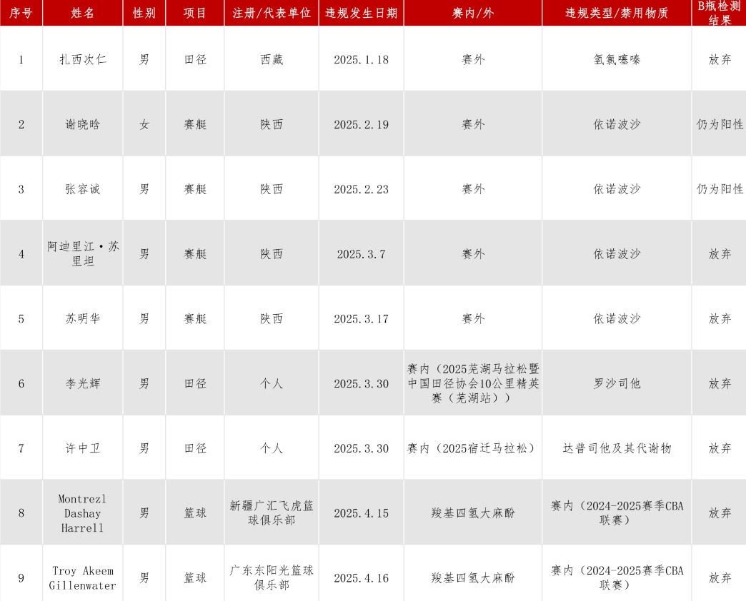
Task: Click serial number 6
Action: point(21,383)
